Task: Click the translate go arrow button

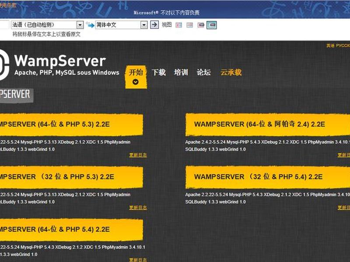Action: [x=154, y=24]
